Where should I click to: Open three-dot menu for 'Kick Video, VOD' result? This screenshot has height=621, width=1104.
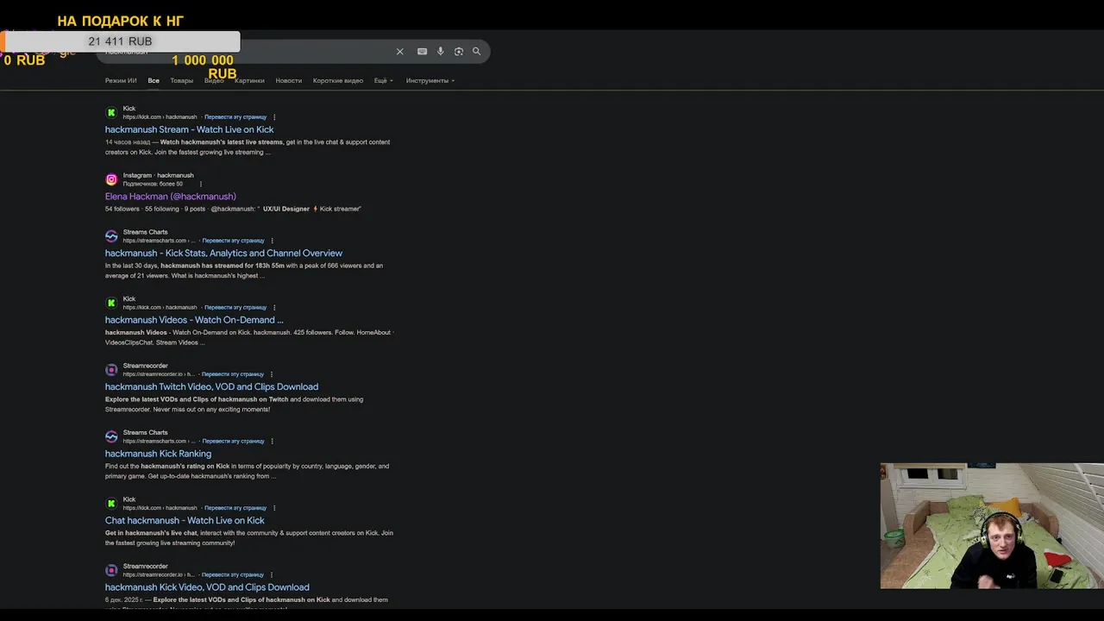[272, 574]
